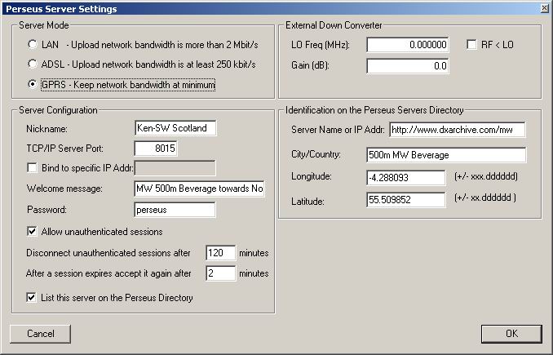This screenshot has height=355, width=553.
Task: Choose GPRS minimum bandwidth mode
Action: click(x=33, y=84)
